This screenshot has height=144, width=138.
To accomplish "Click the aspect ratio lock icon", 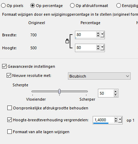I will pyautogui.click(x=67, y=41).
